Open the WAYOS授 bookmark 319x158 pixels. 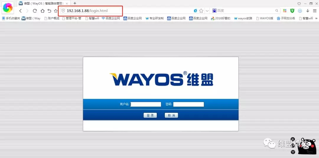264,18
